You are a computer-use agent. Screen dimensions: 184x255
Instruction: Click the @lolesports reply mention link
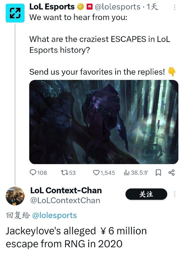(54, 215)
